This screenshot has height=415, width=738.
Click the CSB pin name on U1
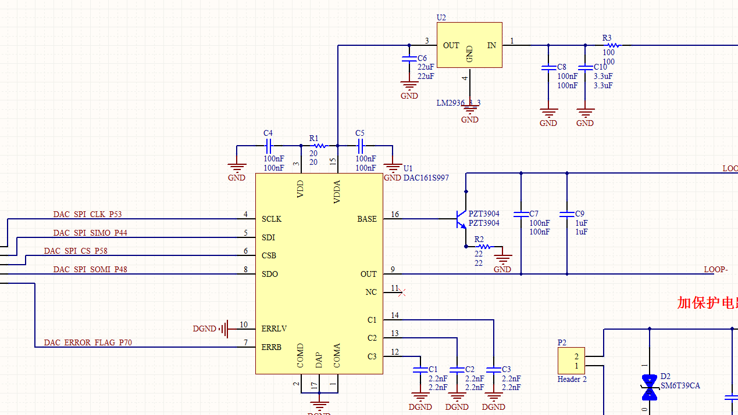click(x=269, y=255)
